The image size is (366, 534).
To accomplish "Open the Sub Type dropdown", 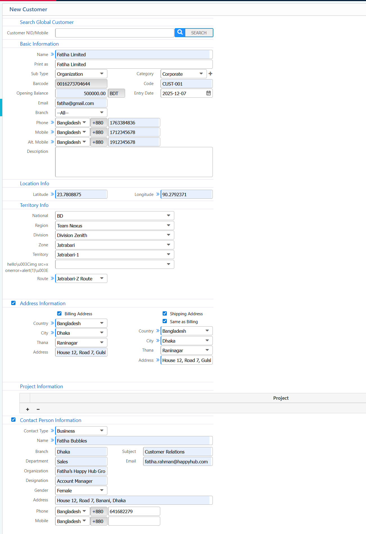I will 81,74.
